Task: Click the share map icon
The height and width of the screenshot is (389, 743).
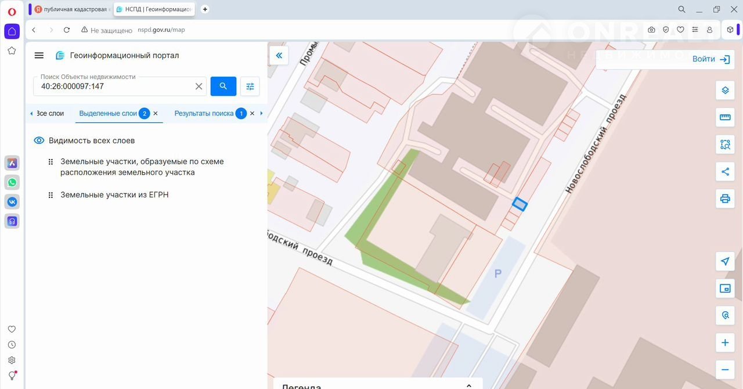Action: 724,171
